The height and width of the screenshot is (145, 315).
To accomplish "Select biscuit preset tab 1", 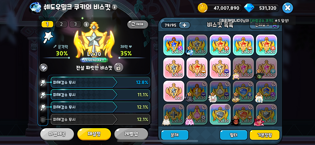I will click(x=48, y=24).
